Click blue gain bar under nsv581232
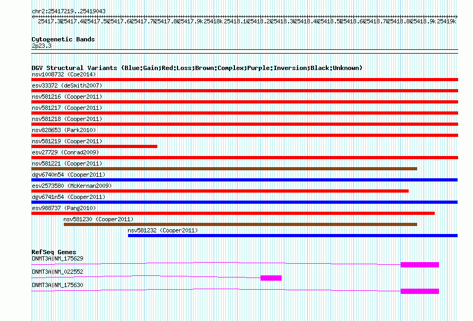This screenshot has width=473, height=321. coord(293,236)
